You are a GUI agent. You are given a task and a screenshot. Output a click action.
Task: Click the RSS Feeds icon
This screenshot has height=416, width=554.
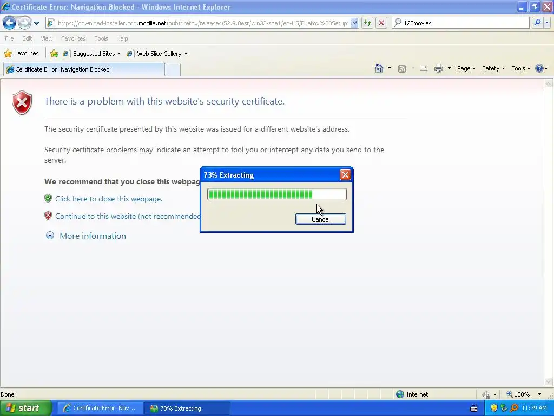[x=402, y=69]
